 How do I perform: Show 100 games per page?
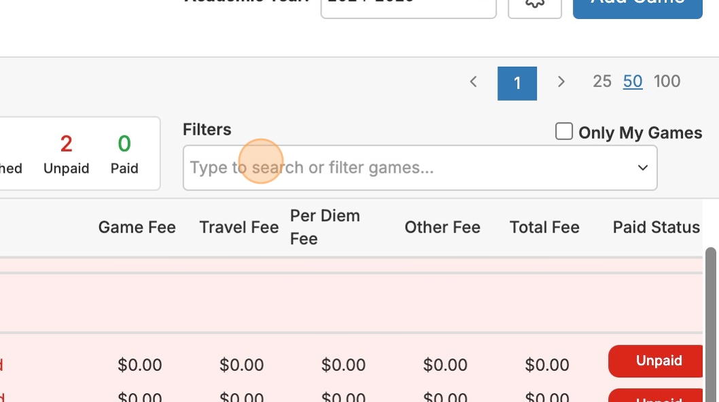[x=667, y=82]
